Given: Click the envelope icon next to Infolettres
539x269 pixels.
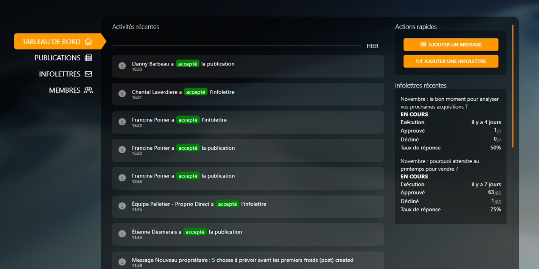Looking at the screenshot, I should [x=88, y=74].
